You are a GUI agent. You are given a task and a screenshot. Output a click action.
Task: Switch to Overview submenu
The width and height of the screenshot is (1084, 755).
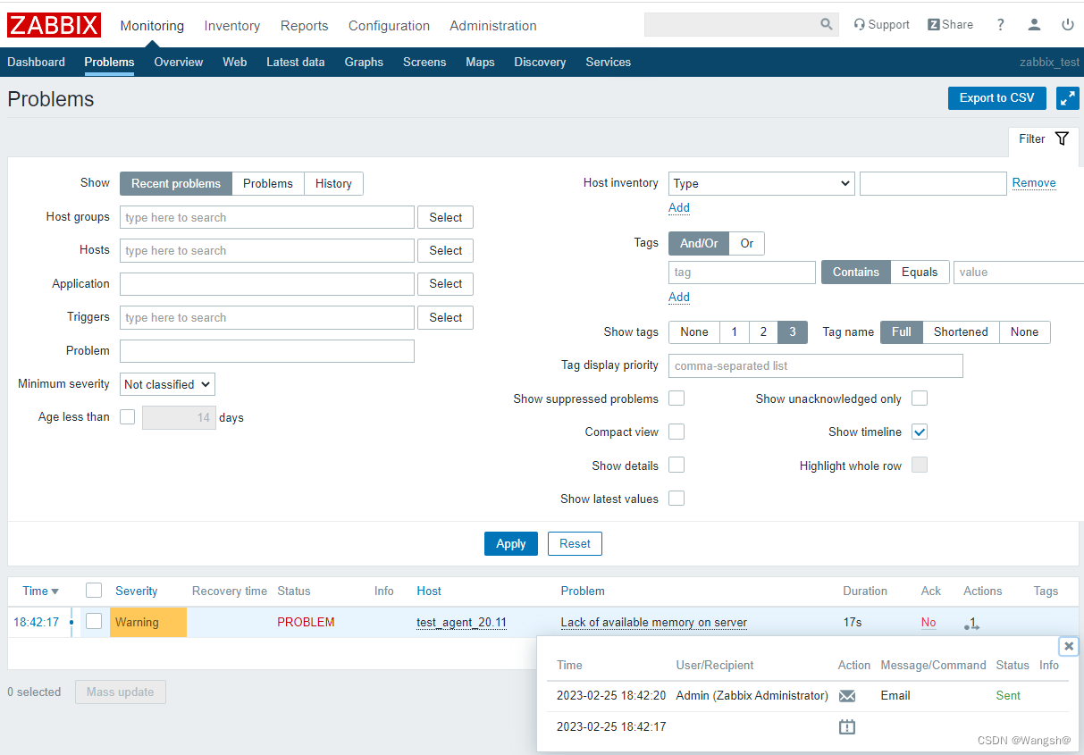(179, 62)
